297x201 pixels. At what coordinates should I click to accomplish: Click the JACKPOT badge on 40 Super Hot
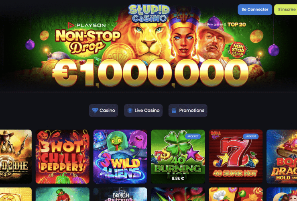point(250,136)
